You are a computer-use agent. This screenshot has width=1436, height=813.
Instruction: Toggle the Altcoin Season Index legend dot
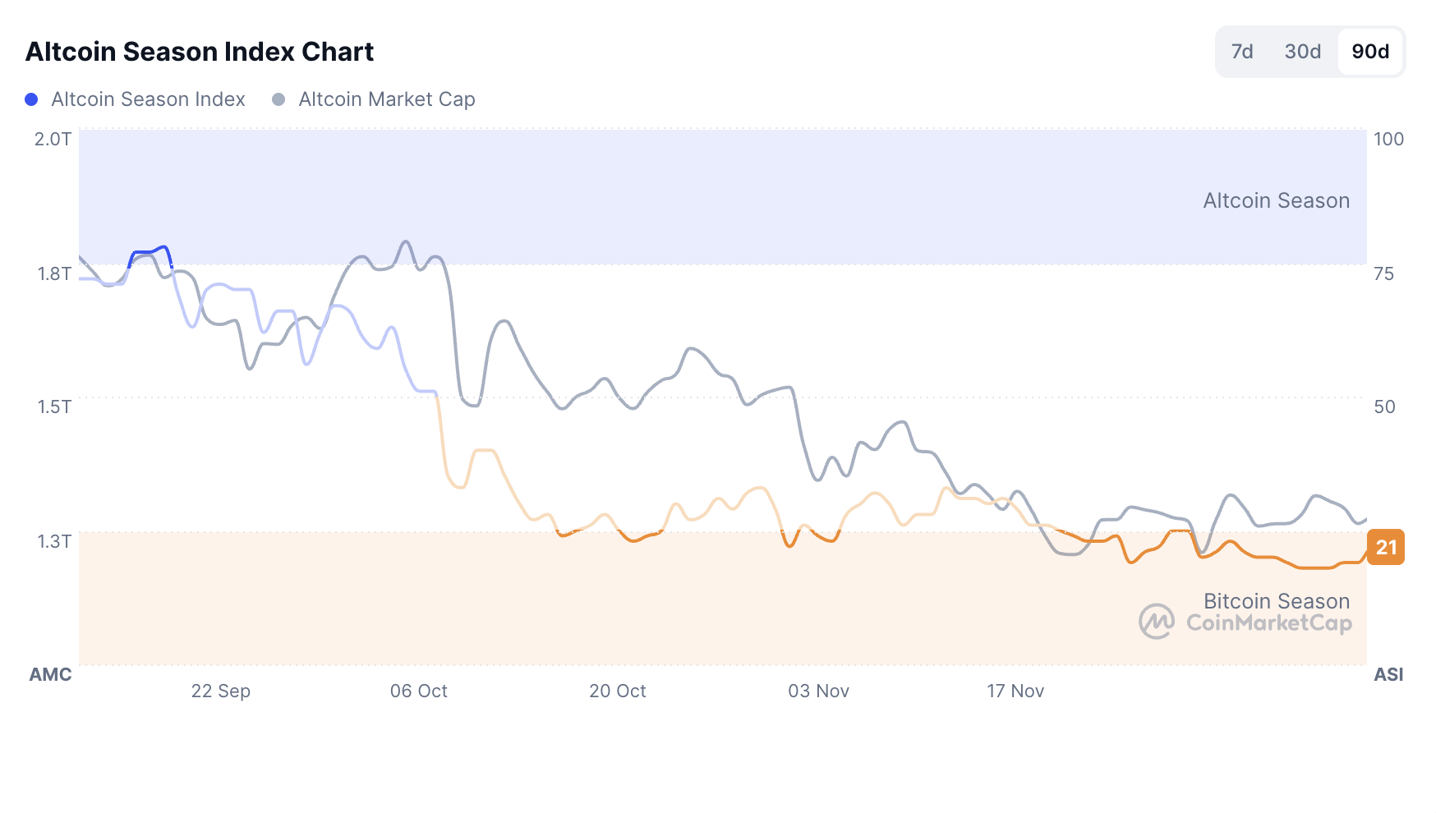pos(31,99)
